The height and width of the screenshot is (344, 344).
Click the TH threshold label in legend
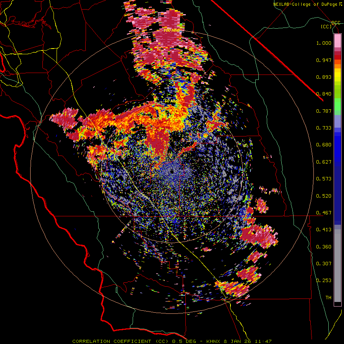(x=328, y=298)
